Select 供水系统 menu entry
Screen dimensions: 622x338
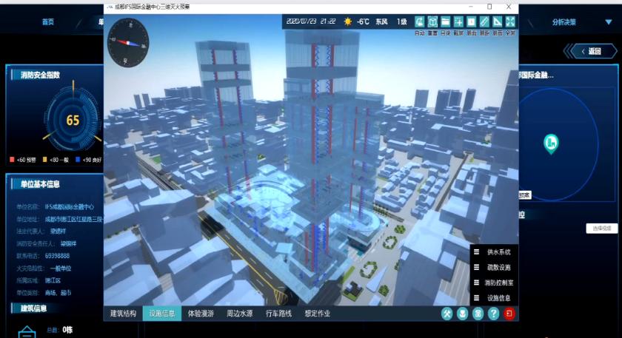click(498, 252)
